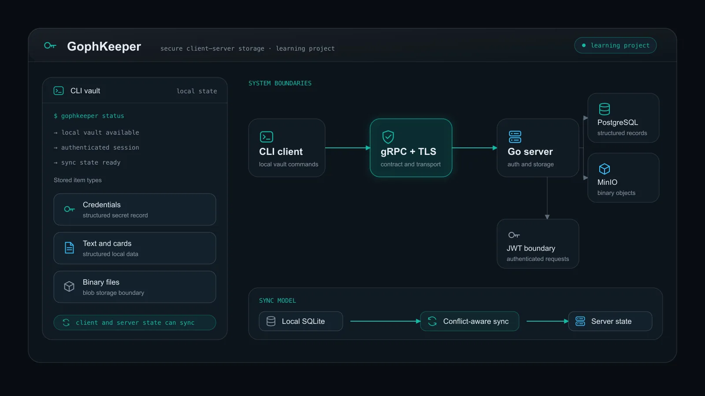This screenshot has width=705, height=396.
Task: Click the 'contract and transport' caption
Action: click(x=411, y=164)
